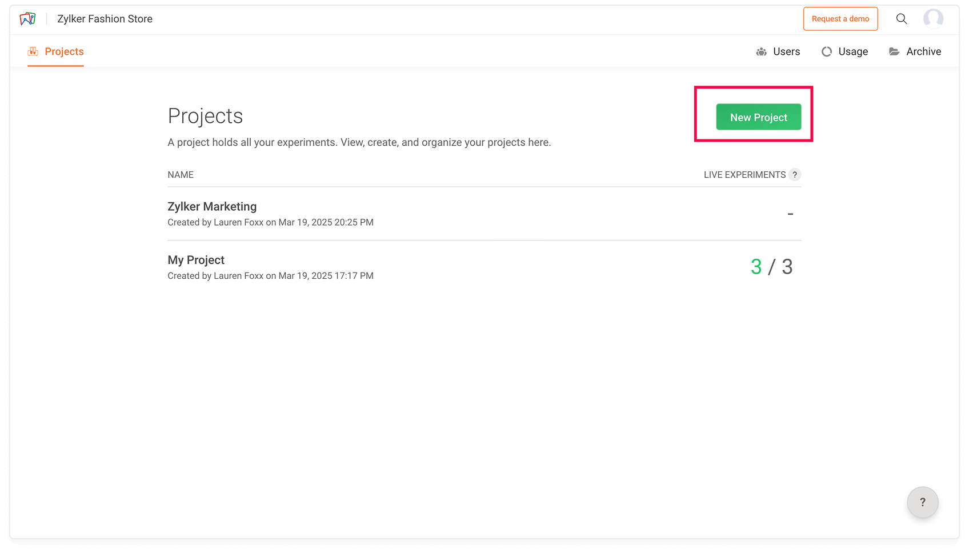Open the Zylker Marketing project

pos(212,207)
